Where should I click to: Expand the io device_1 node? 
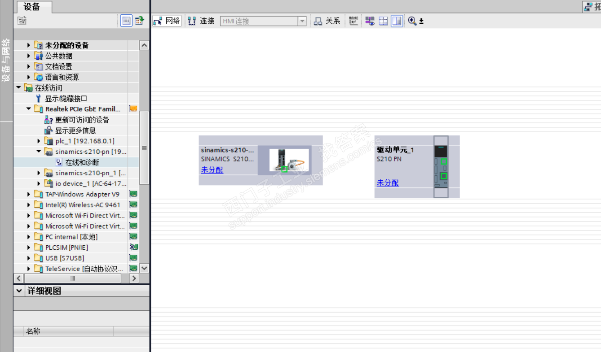point(39,184)
